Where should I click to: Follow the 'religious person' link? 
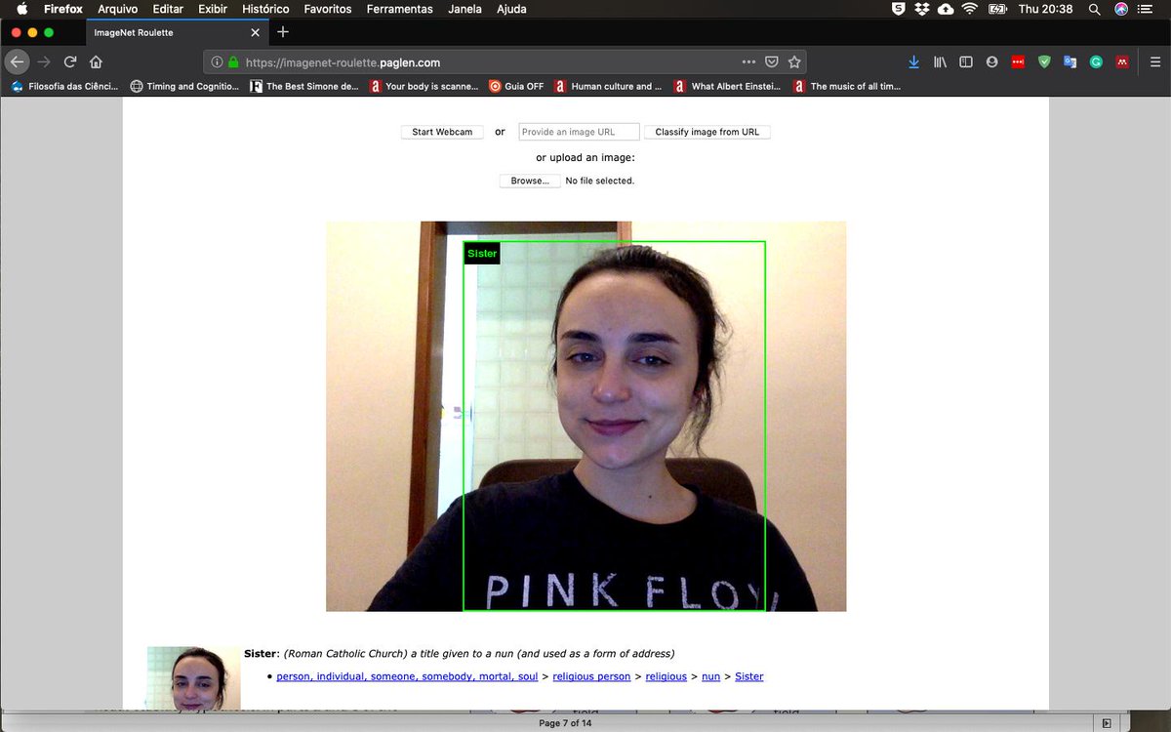tap(591, 676)
